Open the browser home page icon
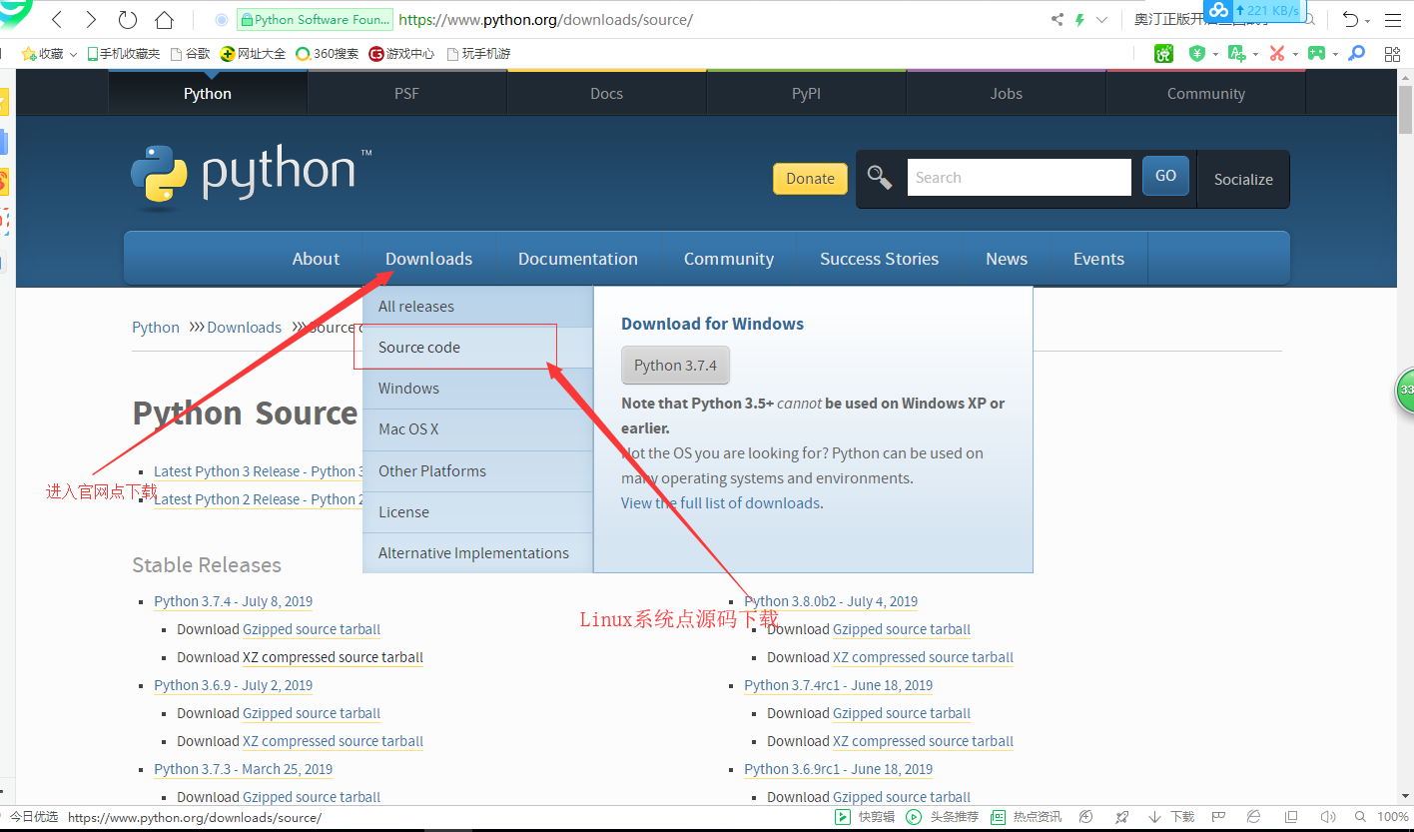The width and height of the screenshot is (1414, 832). pyautogui.click(x=164, y=19)
